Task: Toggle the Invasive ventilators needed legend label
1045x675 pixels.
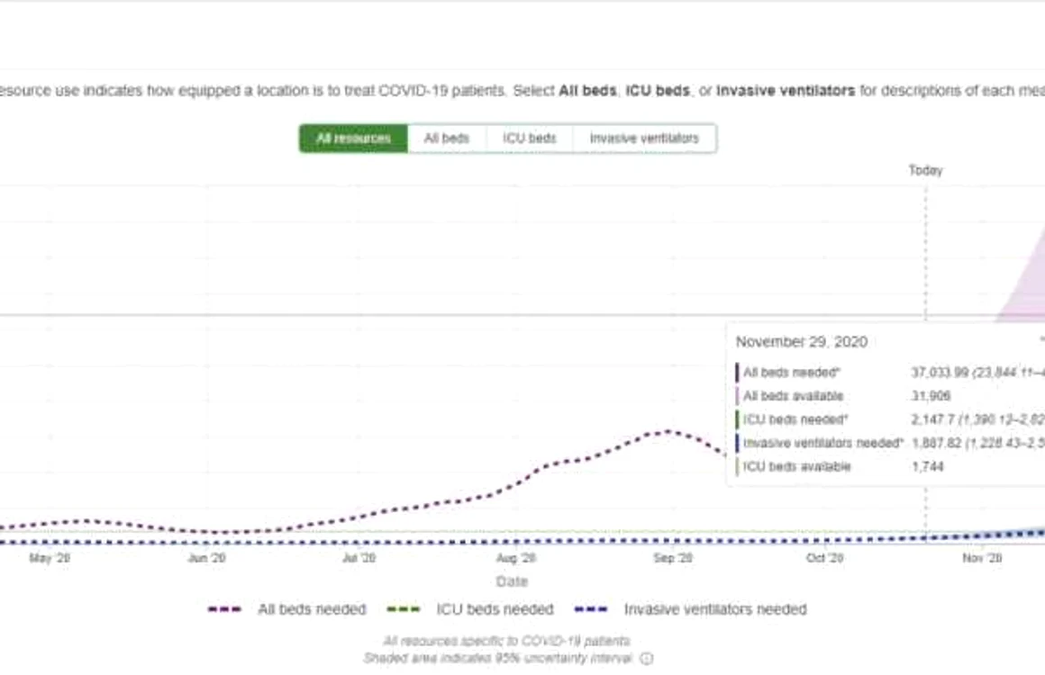Action: tap(715, 610)
